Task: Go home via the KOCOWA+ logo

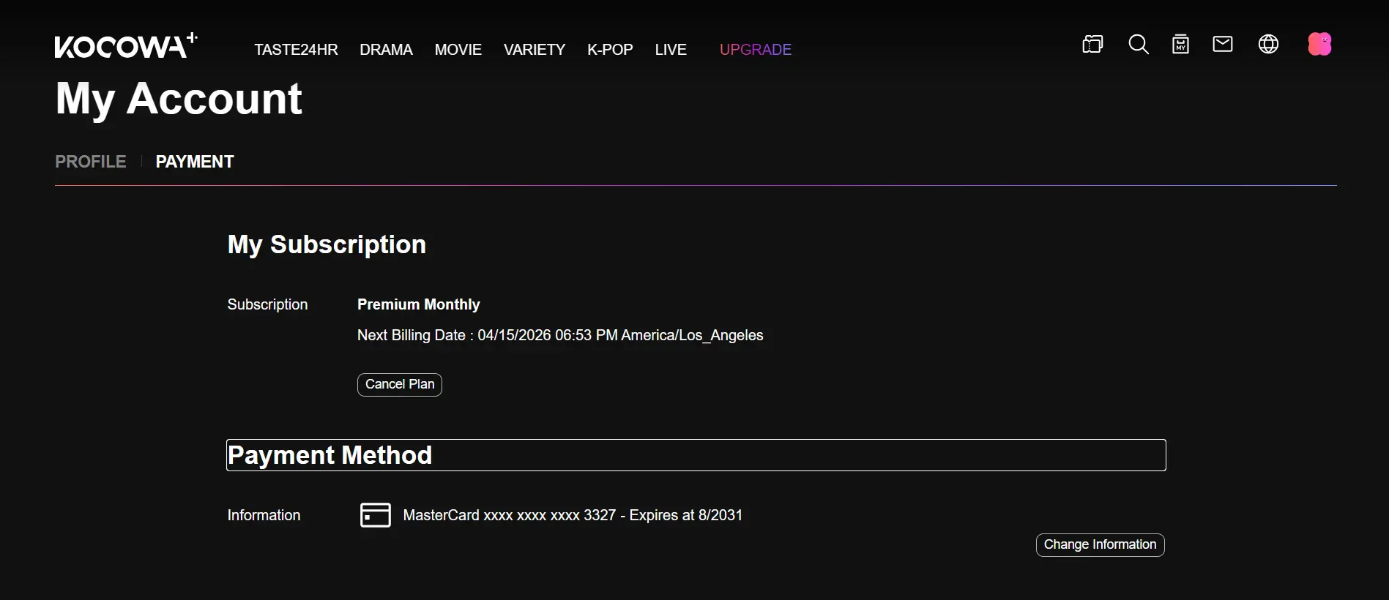Action: click(x=126, y=45)
